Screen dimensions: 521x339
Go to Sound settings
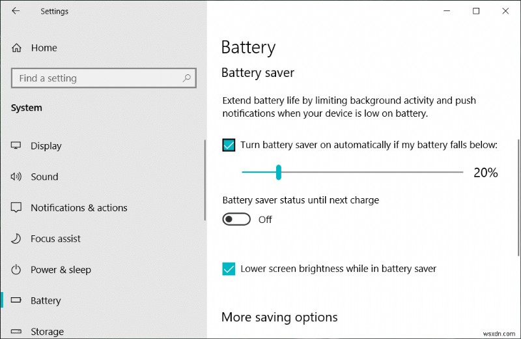point(44,177)
